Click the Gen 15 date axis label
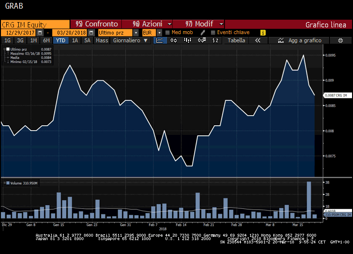The image size is (353, 254). [59, 225]
